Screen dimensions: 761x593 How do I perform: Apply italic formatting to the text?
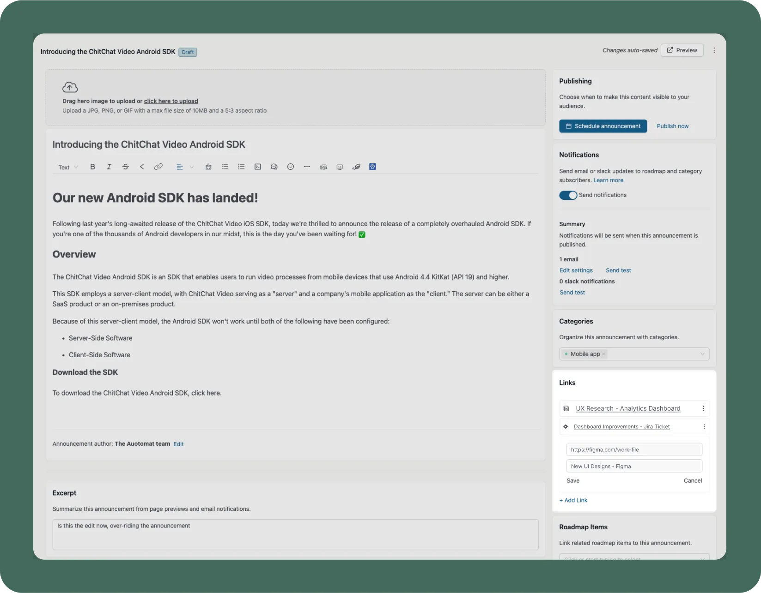[x=109, y=167]
